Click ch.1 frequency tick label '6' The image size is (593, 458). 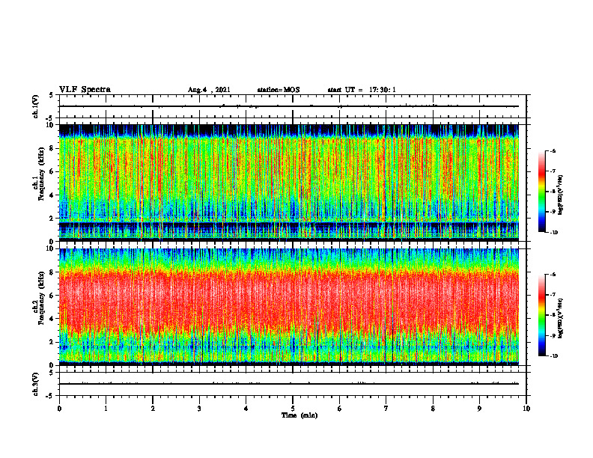tap(52, 171)
